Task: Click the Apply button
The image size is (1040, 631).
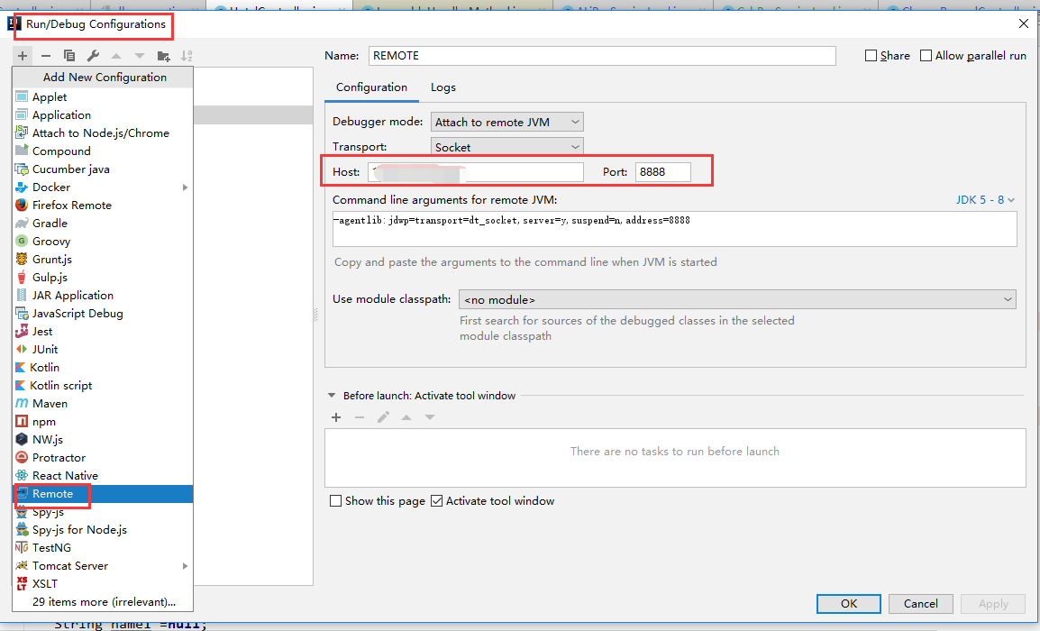Action: click(x=993, y=604)
